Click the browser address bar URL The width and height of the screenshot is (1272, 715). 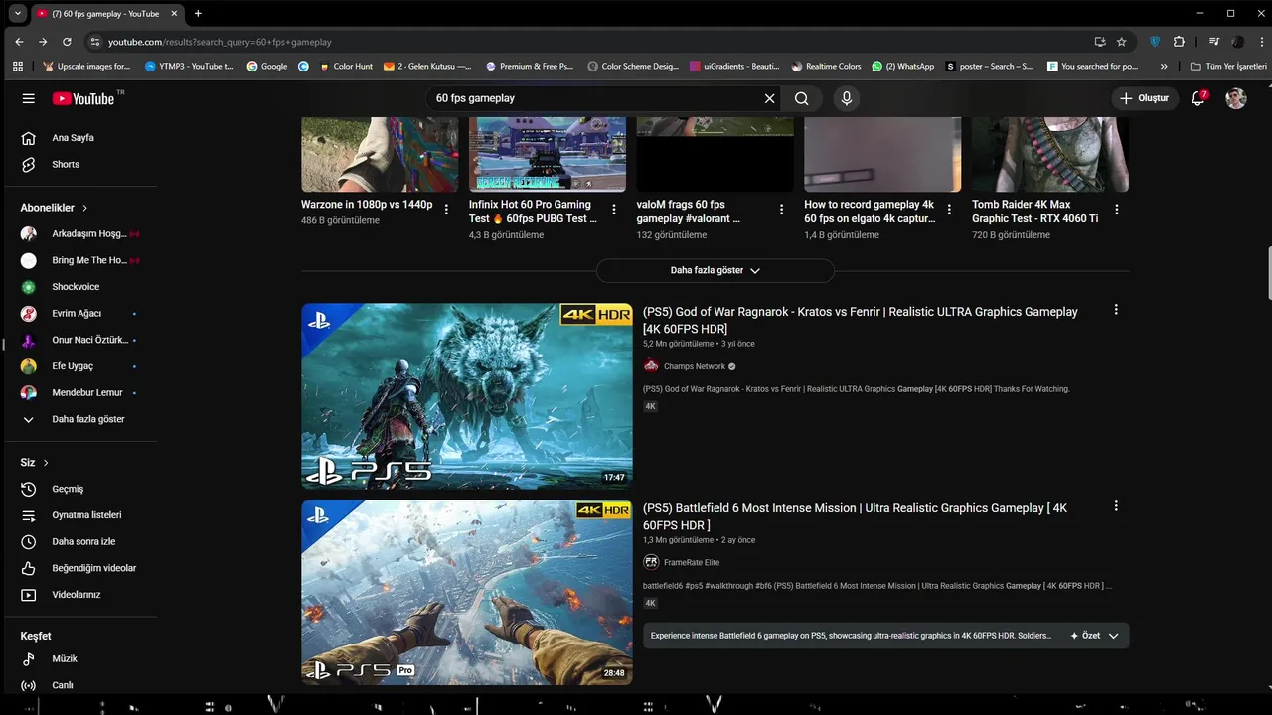tap(220, 42)
